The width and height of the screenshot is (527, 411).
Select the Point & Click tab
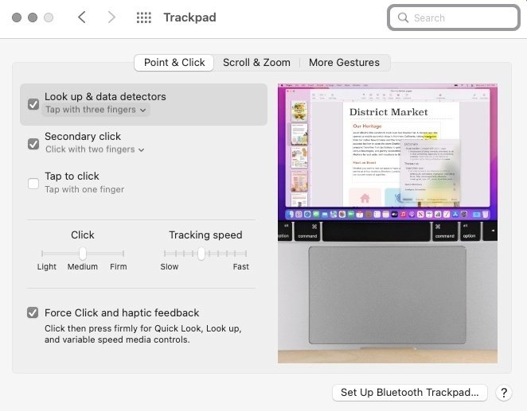(174, 63)
